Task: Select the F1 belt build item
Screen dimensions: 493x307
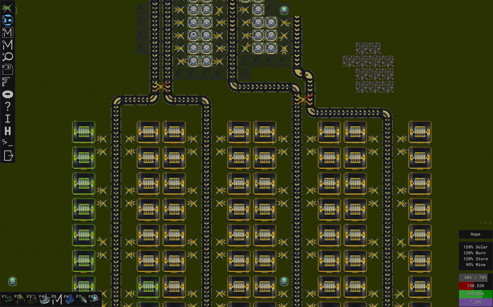Action: point(7,298)
